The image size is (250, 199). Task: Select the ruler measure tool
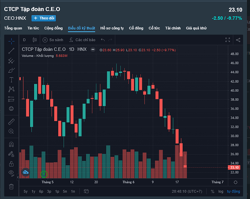(x=11, y=121)
